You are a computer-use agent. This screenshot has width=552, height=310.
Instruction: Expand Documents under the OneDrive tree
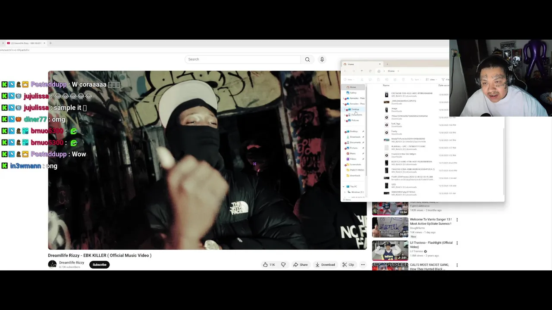[x=346, y=115]
